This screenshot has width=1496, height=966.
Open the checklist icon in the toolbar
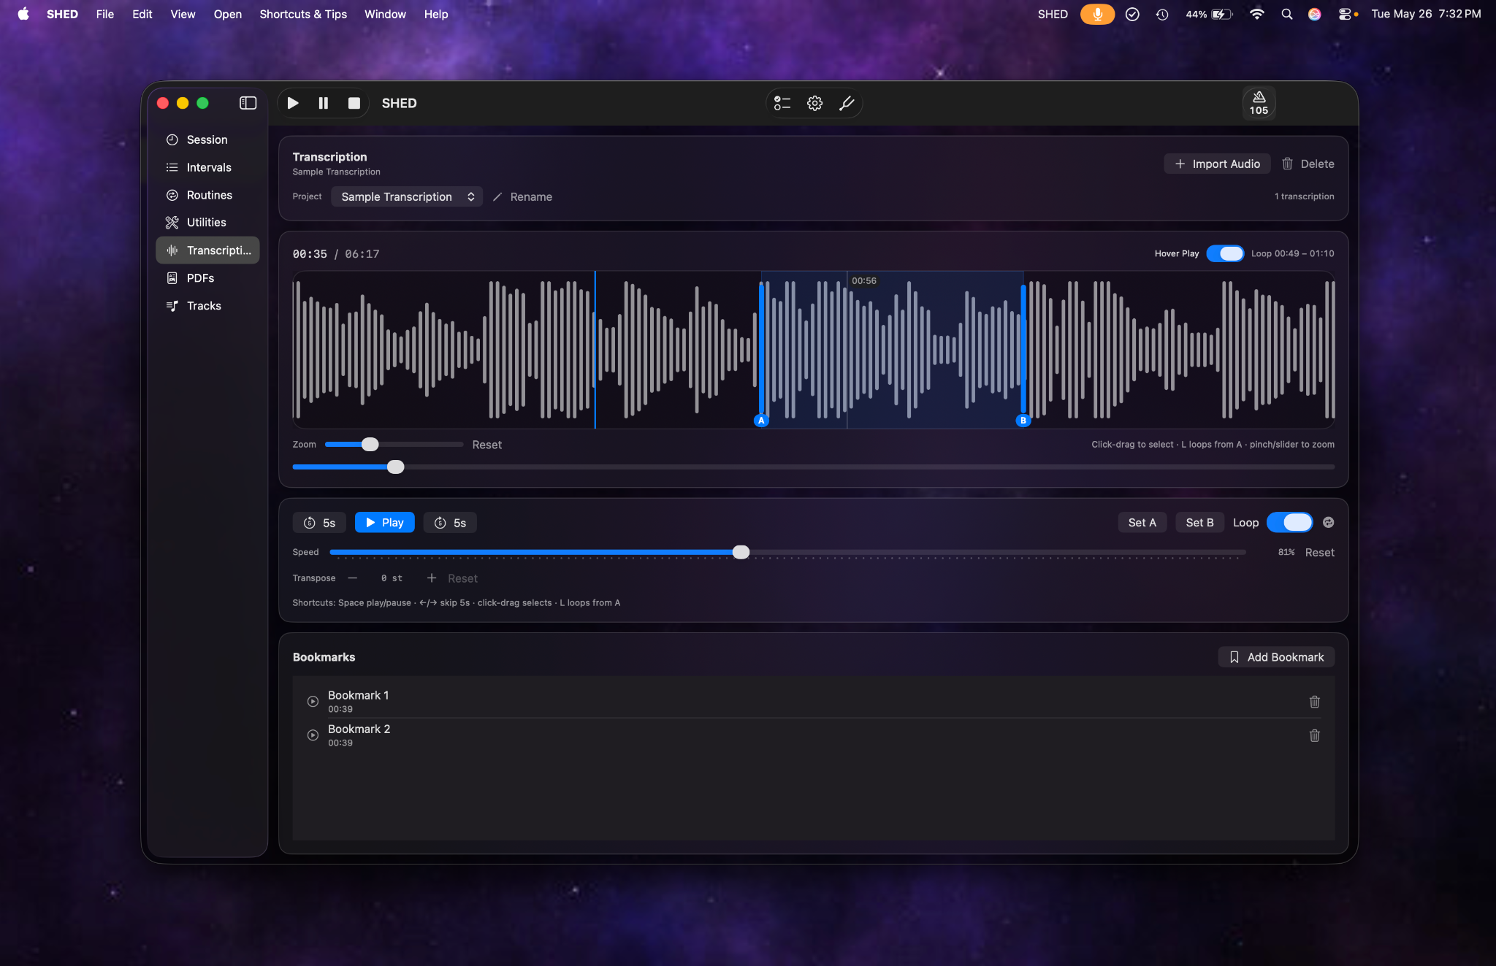point(782,103)
